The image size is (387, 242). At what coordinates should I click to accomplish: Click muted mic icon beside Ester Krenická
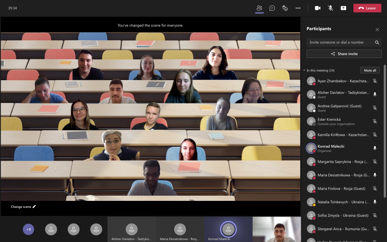tap(375, 121)
